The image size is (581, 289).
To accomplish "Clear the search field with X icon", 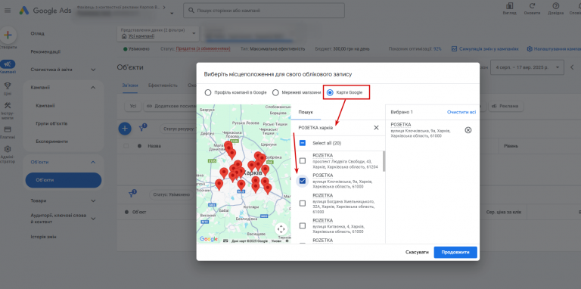I will (x=376, y=128).
